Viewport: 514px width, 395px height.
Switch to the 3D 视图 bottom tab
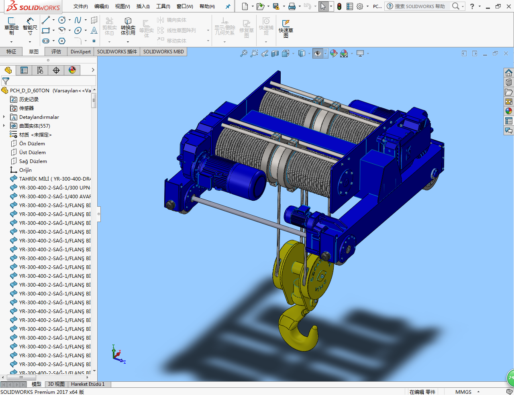coord(56,384)
